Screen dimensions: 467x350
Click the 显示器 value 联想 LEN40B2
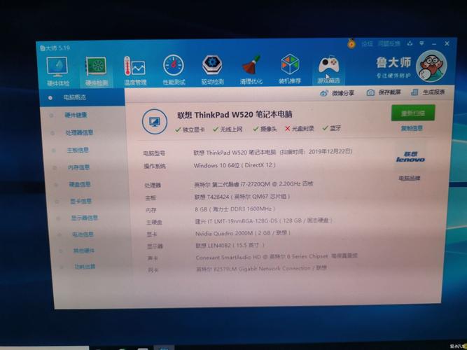(230, 246)
